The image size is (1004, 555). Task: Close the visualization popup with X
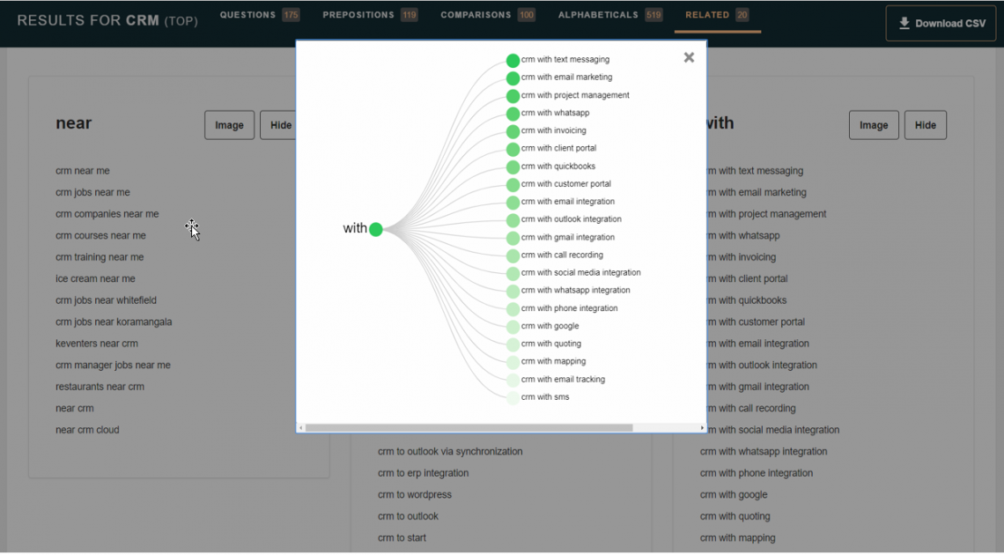tap(689, 57)
